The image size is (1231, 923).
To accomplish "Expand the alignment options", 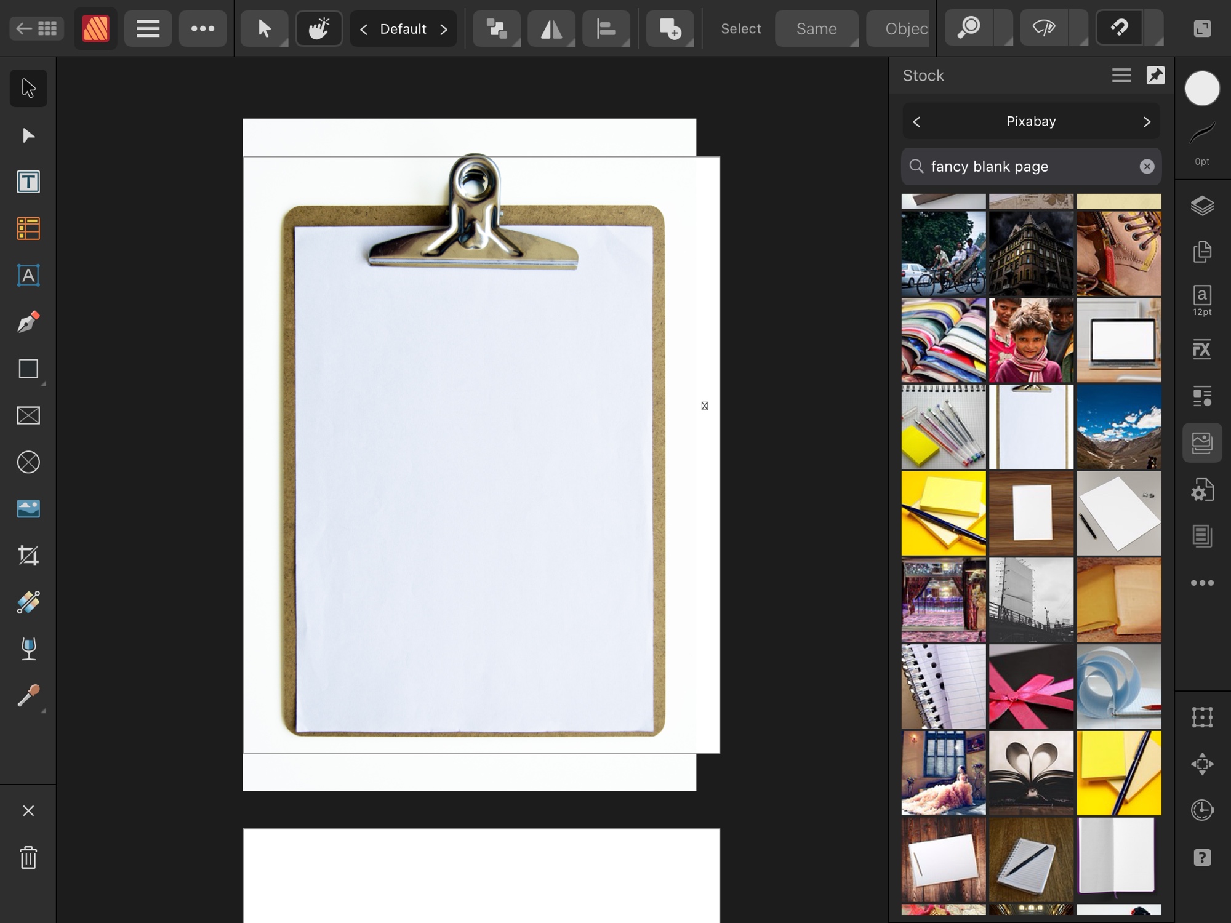I will coord(606,28).
